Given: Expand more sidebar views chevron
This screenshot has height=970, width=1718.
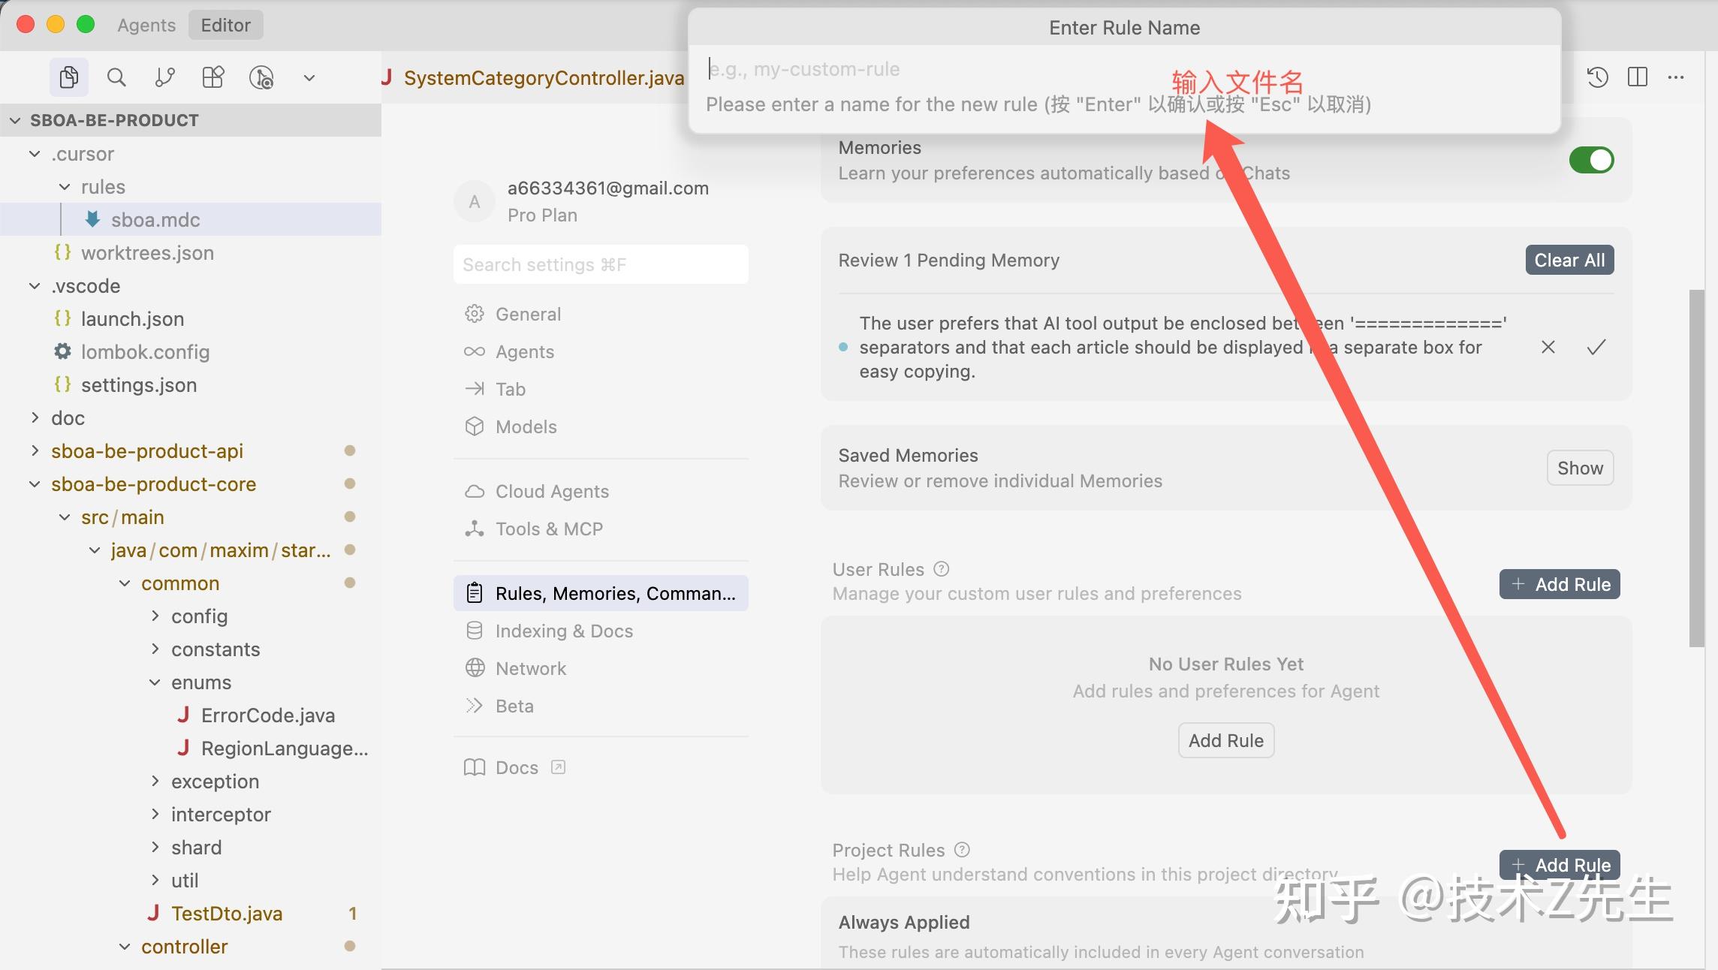Looking at the screenshot, I should 309,77.
